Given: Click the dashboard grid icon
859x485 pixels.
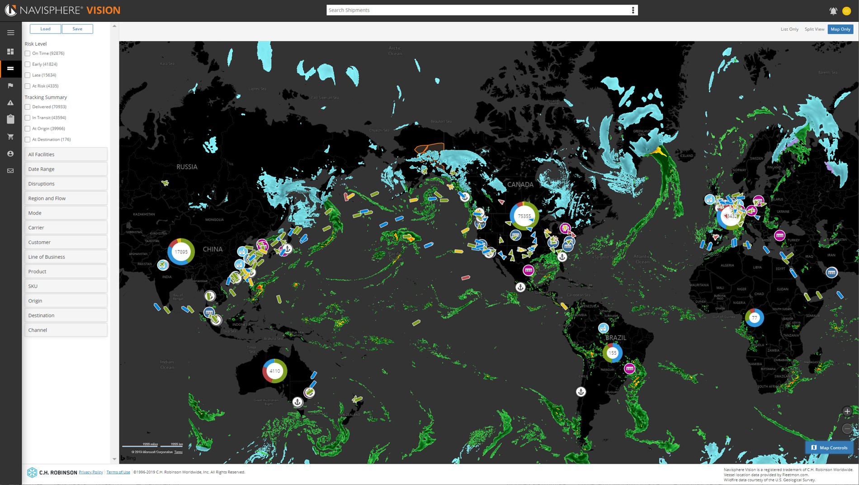Looking at the screenshot, I should [x=10, y=52].
